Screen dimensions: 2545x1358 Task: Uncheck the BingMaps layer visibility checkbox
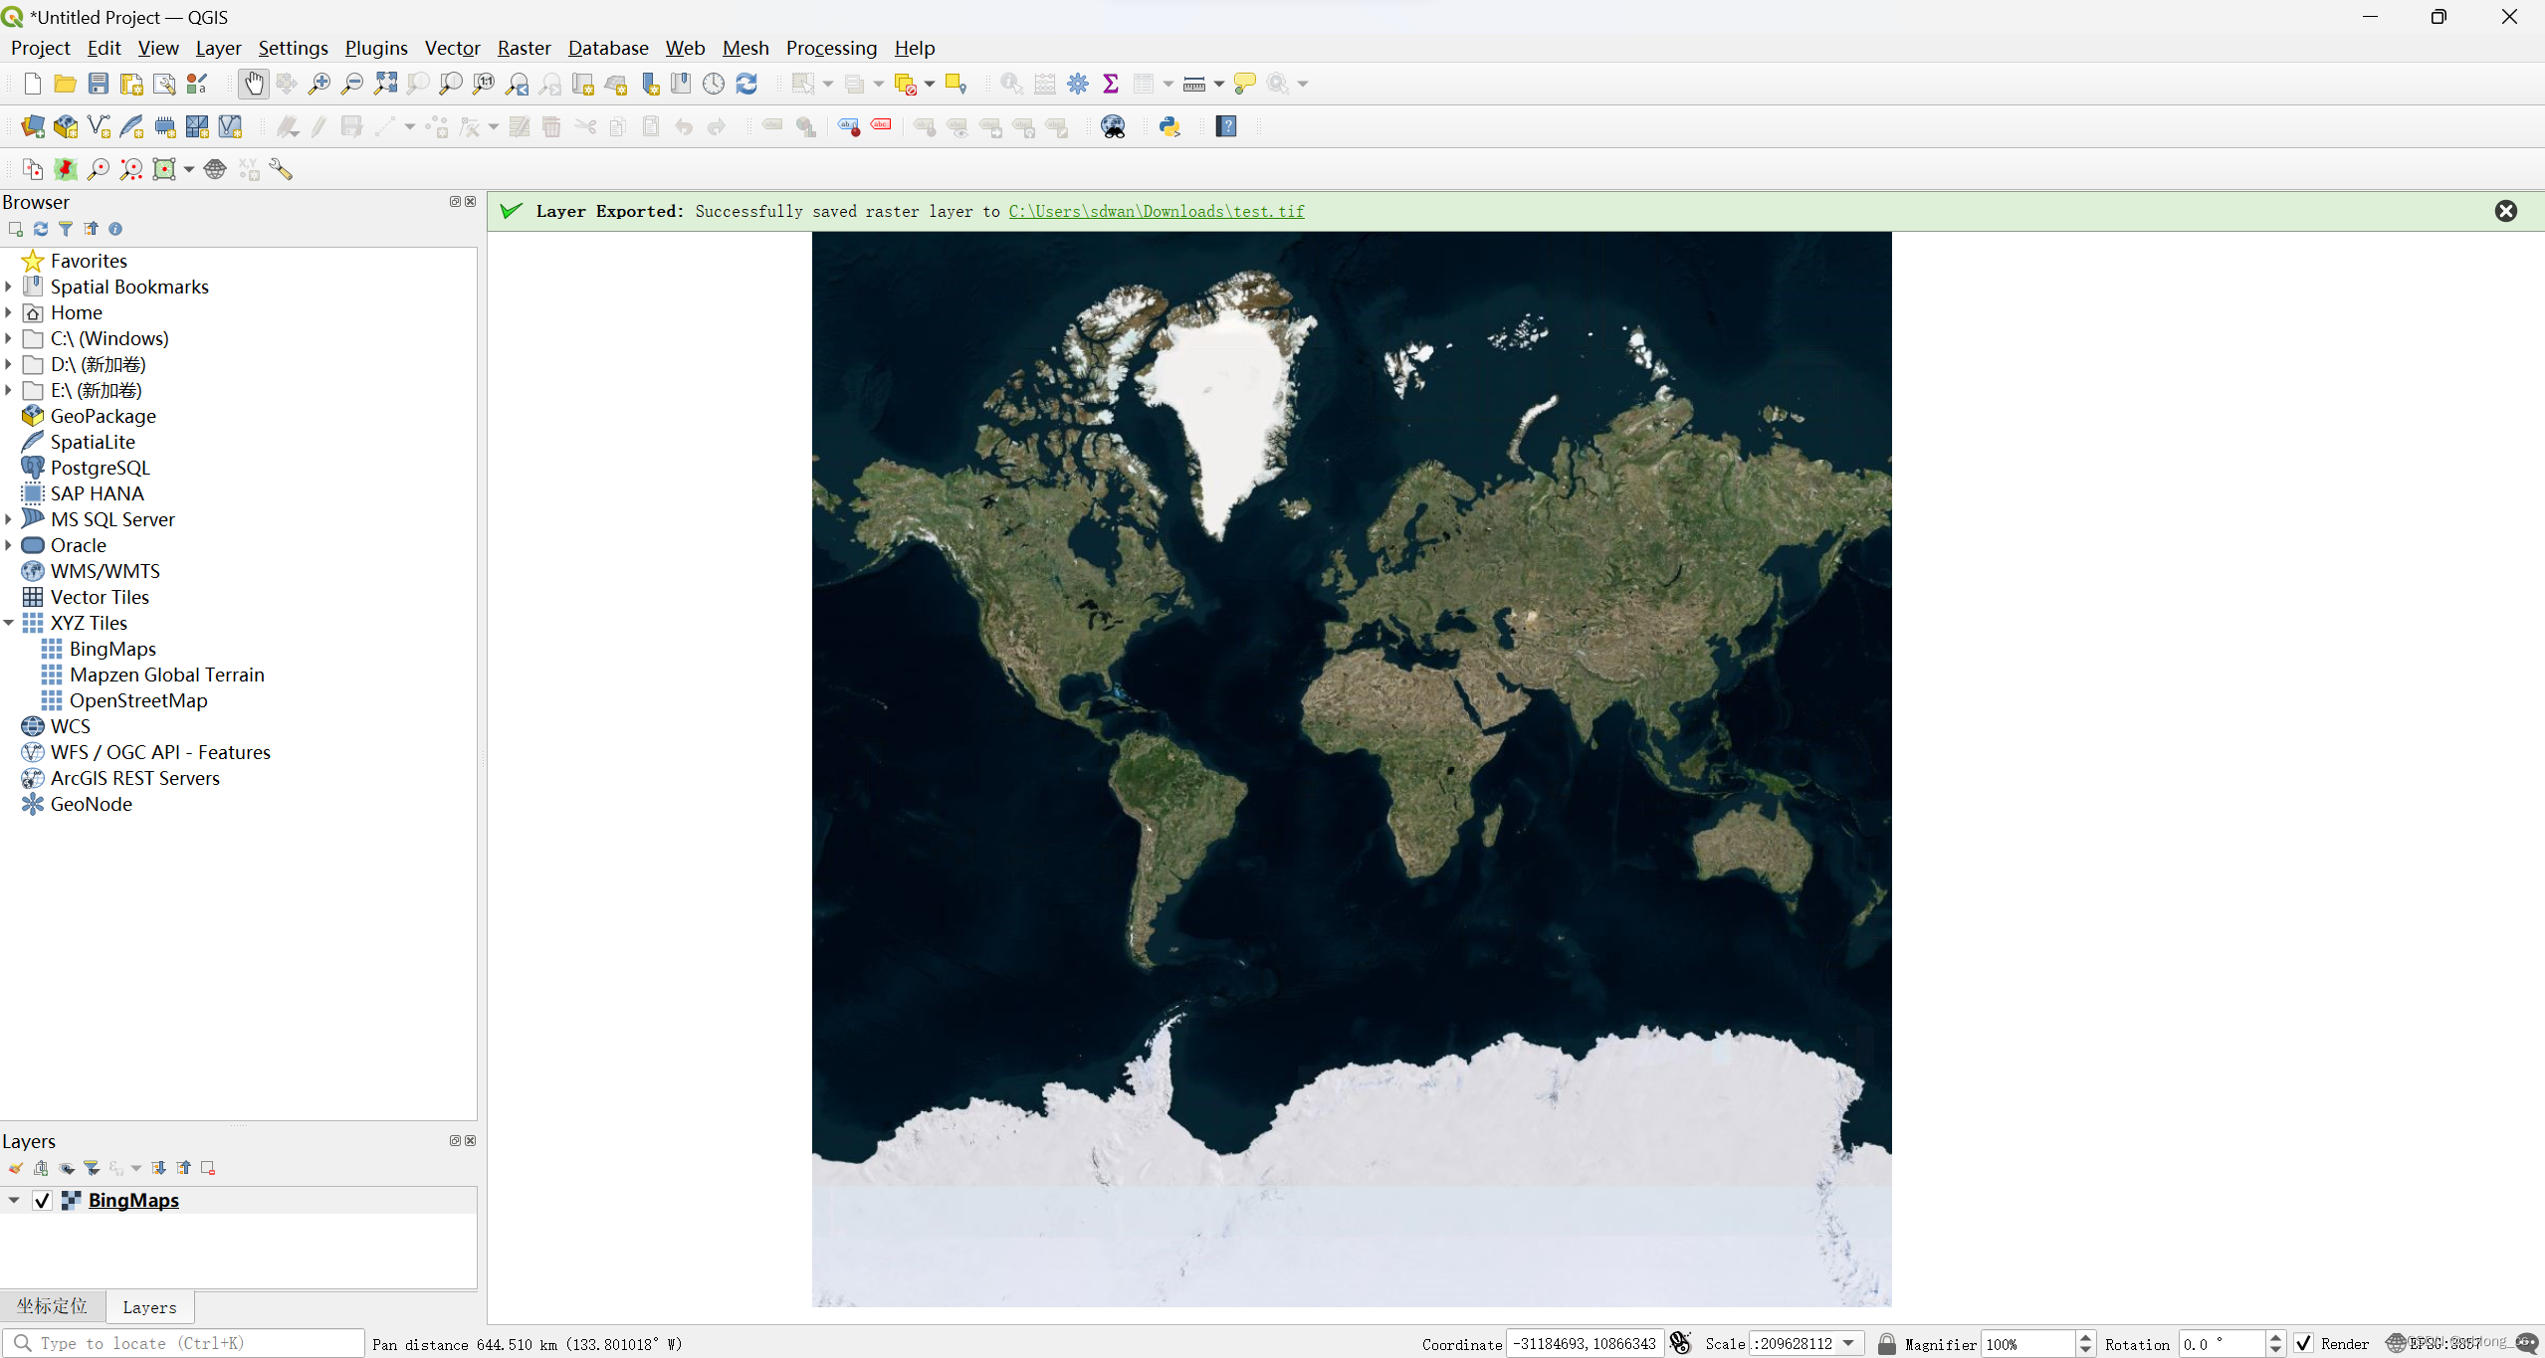[x=42, y=1200]
